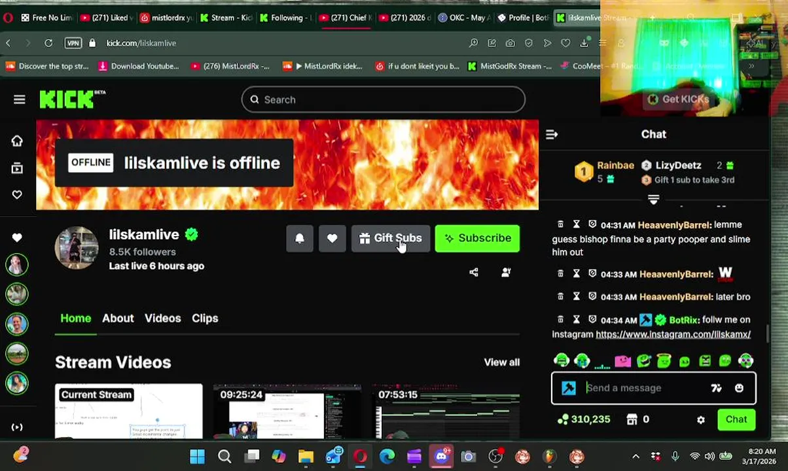The image size is (788, 471).
Task: Switch to the Videos tab
Action: (x=162, y=319)
